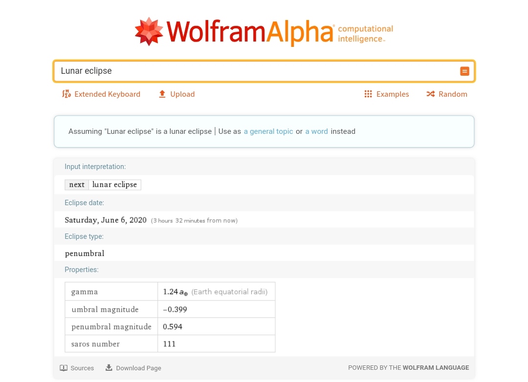Open the Sources link text
This screenshot has width=528, height=382.
[82, 368]
